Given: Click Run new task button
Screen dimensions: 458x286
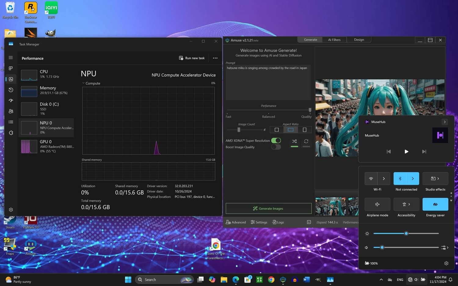Looking at the screenshot, I should (x=192, y=58).
